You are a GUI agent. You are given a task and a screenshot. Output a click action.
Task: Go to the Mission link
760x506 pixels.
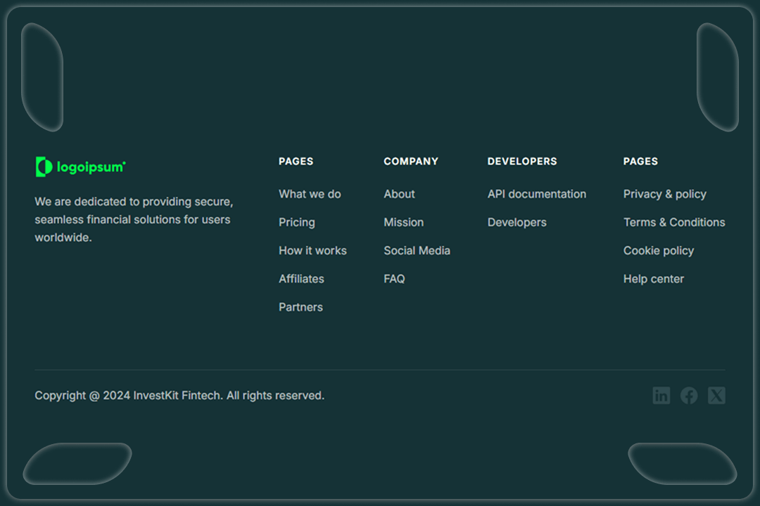[404, 222]
